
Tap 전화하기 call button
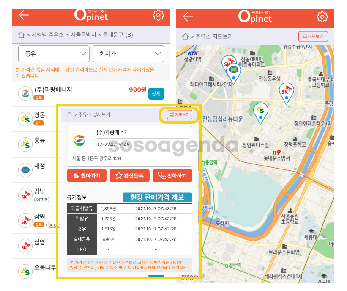172,176
